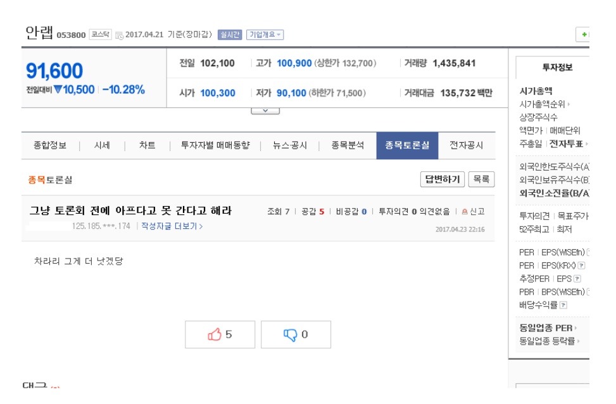Click the stock code 053800

71,35
